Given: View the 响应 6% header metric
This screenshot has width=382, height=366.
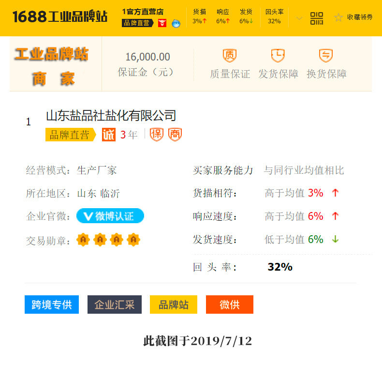Looking at the screenshot, I should (222, 16).
